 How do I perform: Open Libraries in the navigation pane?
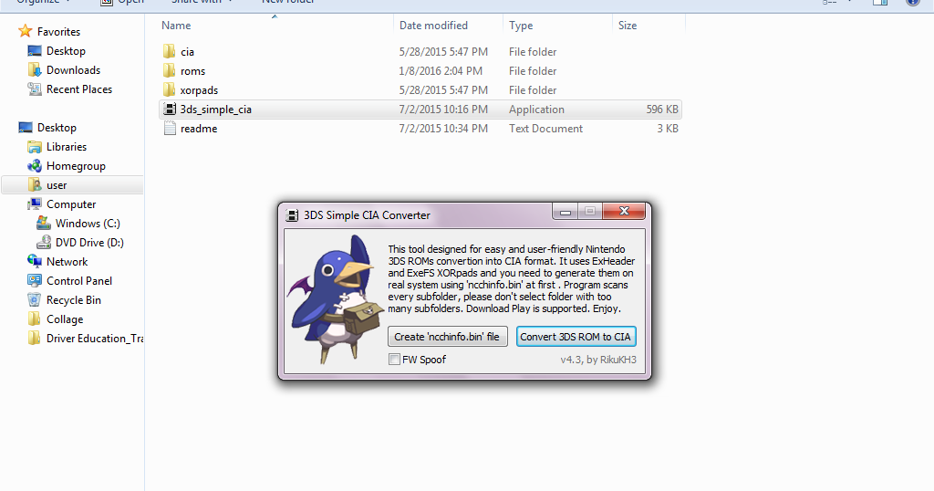pyautogui.click(x=67, y=147)
